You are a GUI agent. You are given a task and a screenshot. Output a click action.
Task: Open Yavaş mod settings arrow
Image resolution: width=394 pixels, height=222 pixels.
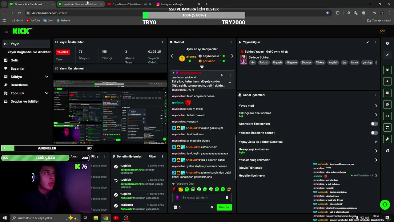pyautogui.click(x=376, y=106)
